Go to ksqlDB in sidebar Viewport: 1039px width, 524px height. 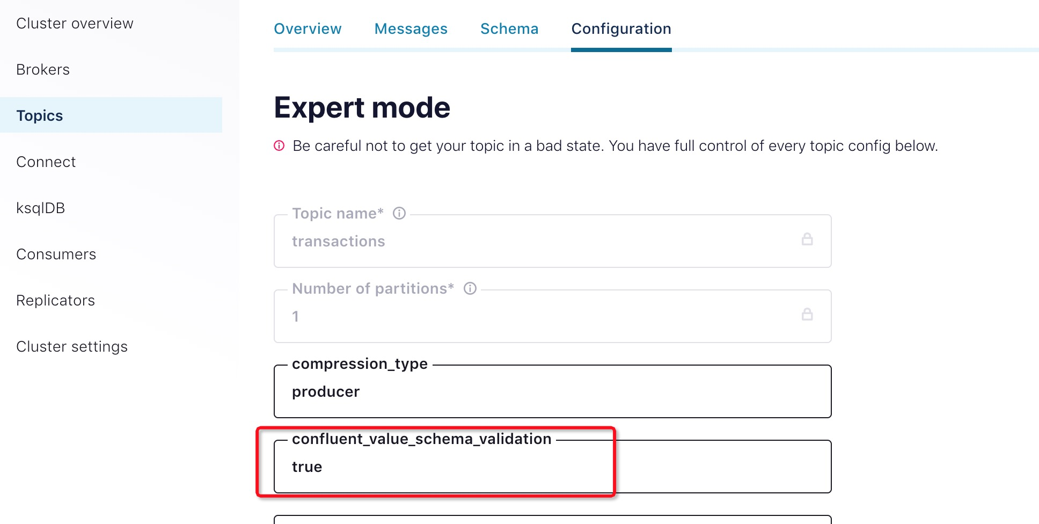tap(41, 208)
